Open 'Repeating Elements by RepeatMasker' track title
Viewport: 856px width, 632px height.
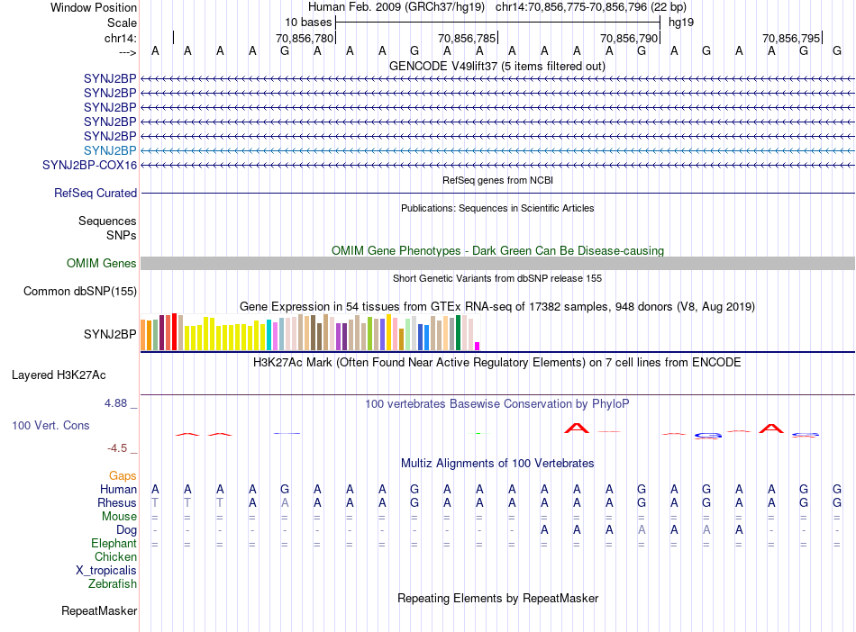pyautogui.click(x=497, y=598)
